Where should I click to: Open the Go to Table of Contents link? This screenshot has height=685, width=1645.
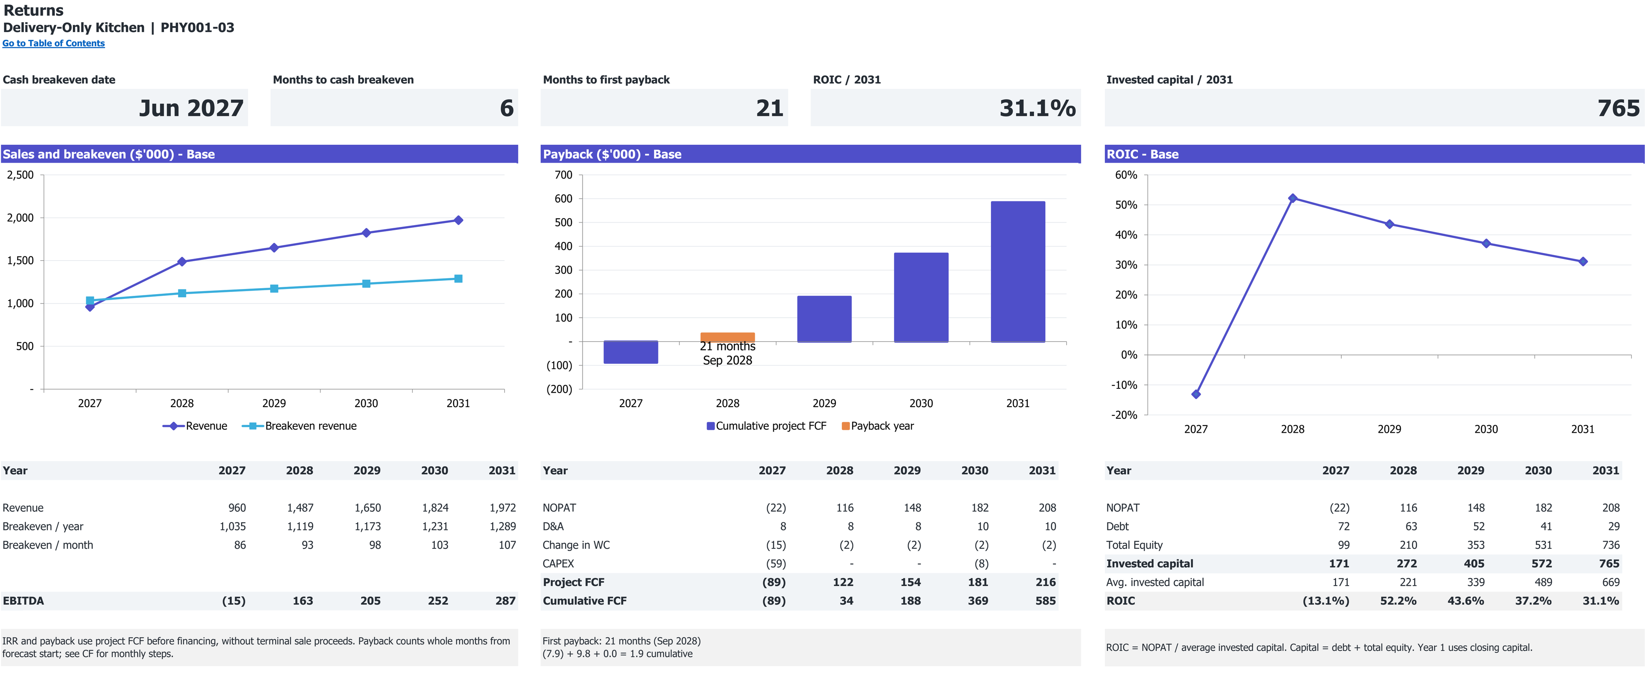coord(54,43)
